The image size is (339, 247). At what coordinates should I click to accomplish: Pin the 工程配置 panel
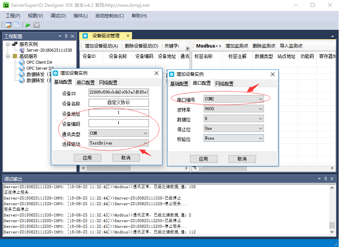[x=66, y=36]
